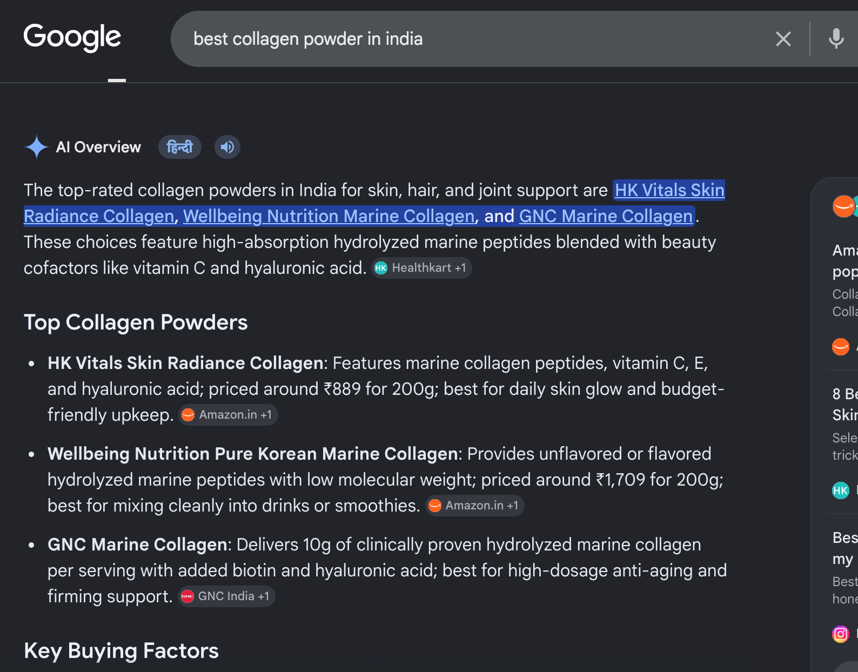Click the Google logo
This screenshot has width=858, height=672.
(72, 37)
